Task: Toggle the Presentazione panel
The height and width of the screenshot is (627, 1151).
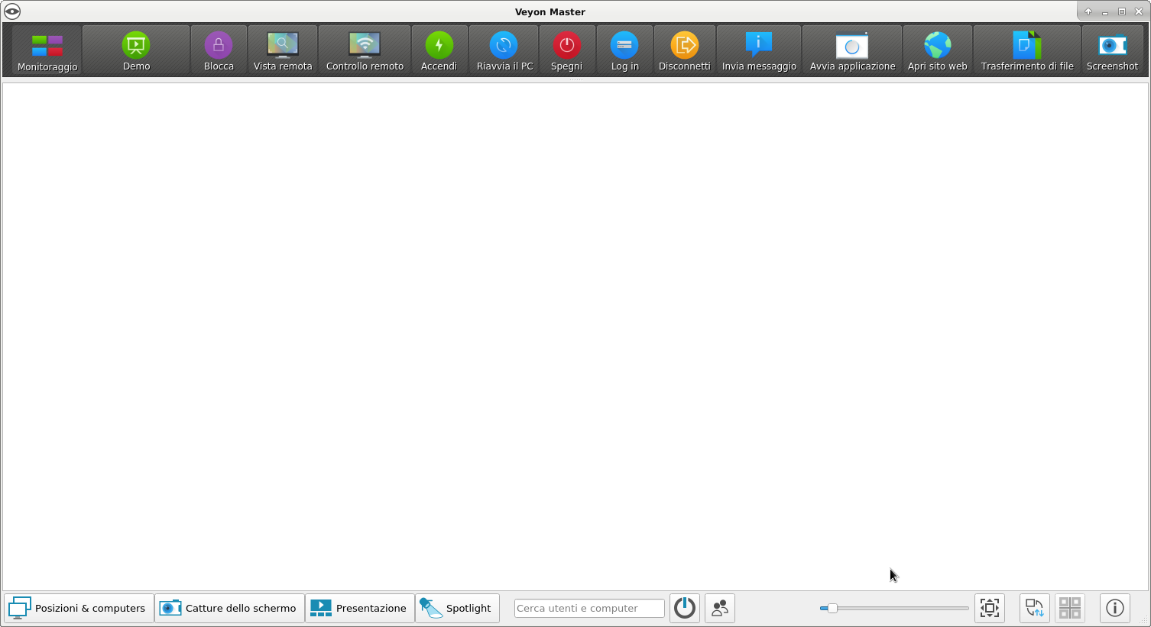Action: coord(360,609)
